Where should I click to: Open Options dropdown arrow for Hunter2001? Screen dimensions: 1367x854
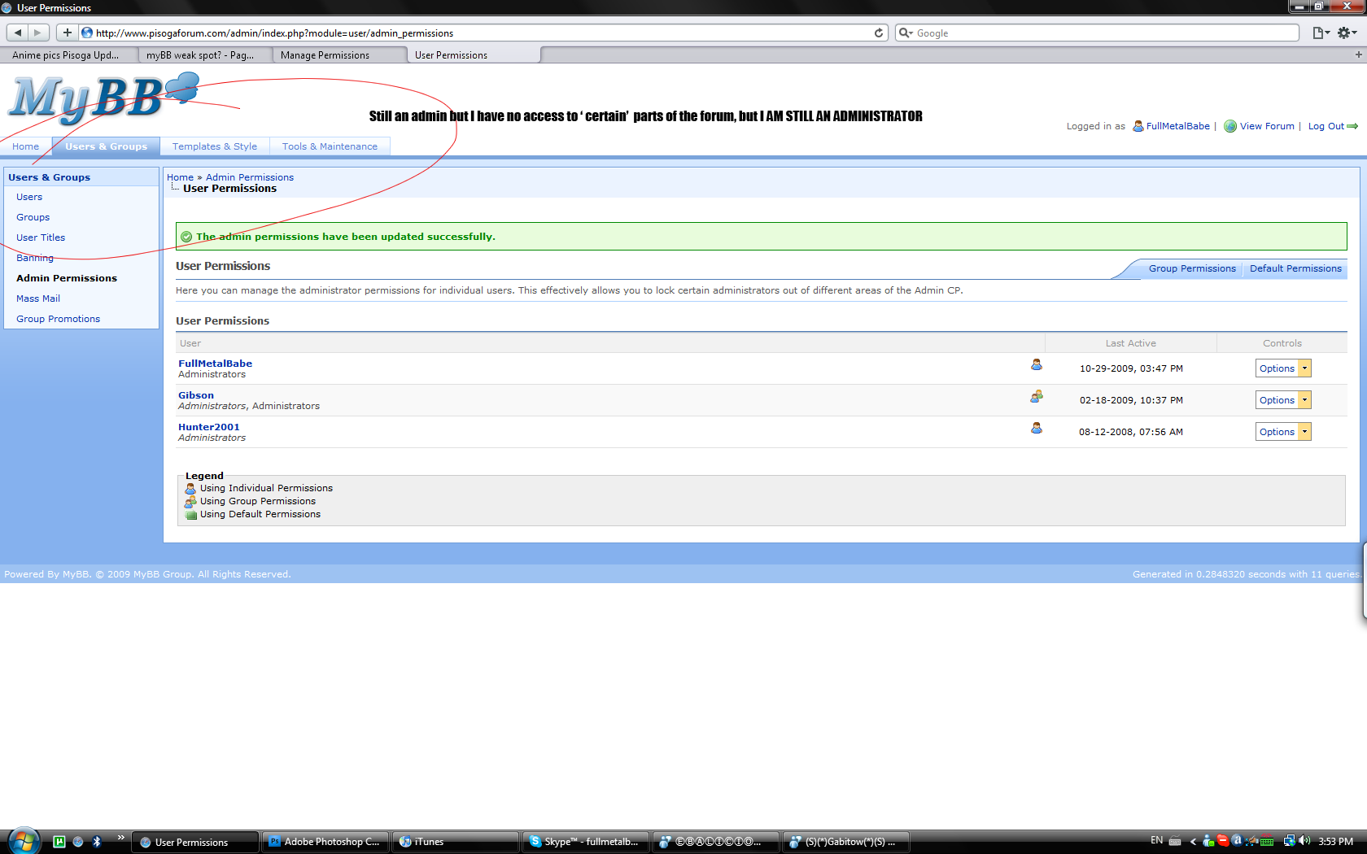(x=1304, y=432)
